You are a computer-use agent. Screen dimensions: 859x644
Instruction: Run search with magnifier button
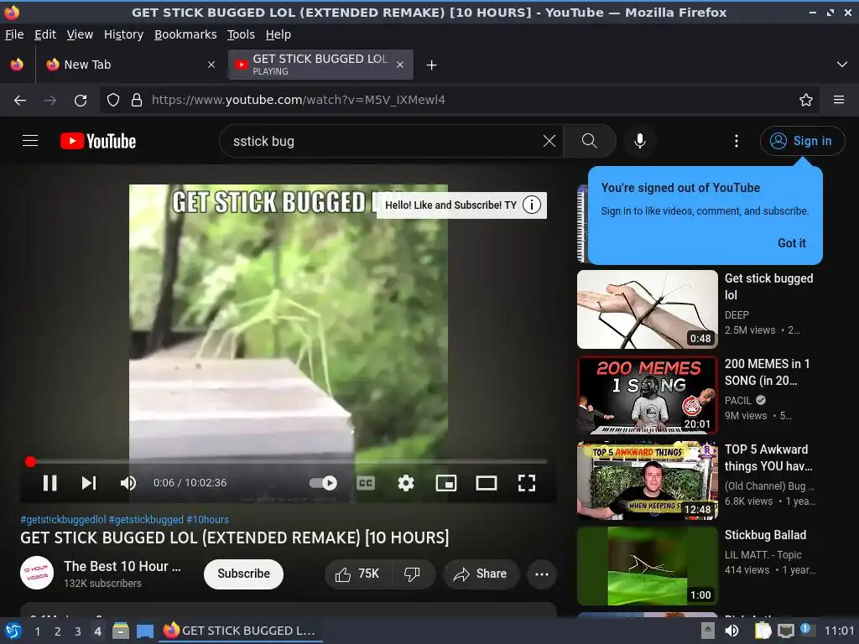tap(590, 141)
